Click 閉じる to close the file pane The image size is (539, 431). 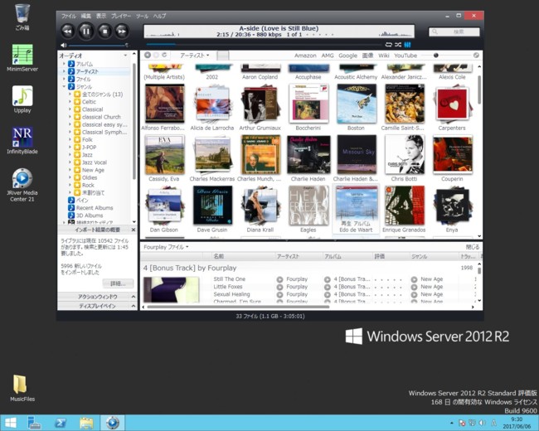click(x=473, y=247)
